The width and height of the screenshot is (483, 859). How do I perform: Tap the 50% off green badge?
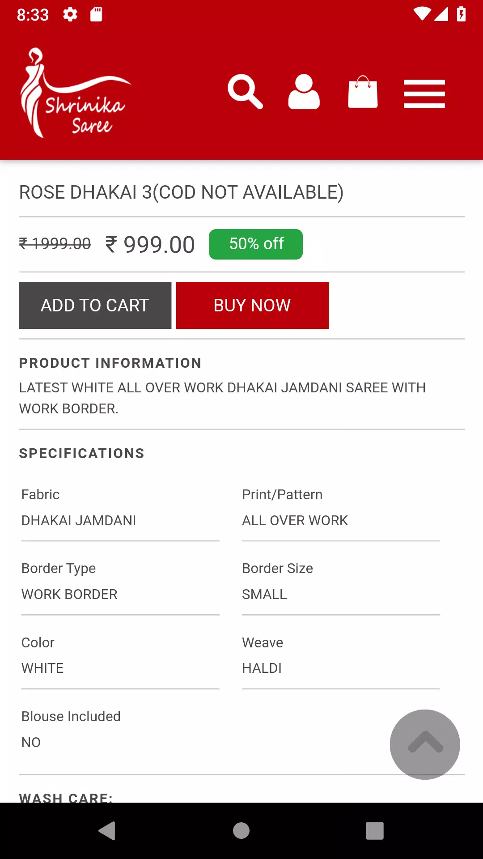[256, 244]
